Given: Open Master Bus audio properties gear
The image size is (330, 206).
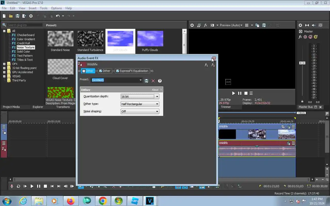Looking at the screenshot, I should [300, 25].
